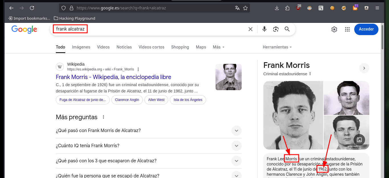The image size is (389, 178).
Task: Click the Clarence Anglin chip
Action: 127,100
